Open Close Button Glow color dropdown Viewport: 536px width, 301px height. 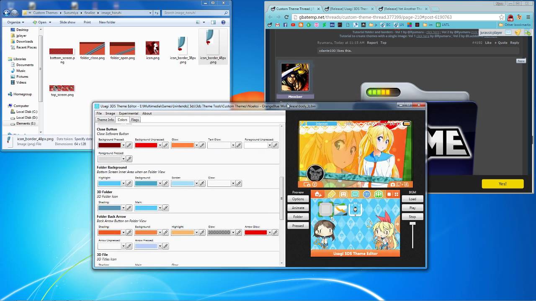tap(196, 145)
